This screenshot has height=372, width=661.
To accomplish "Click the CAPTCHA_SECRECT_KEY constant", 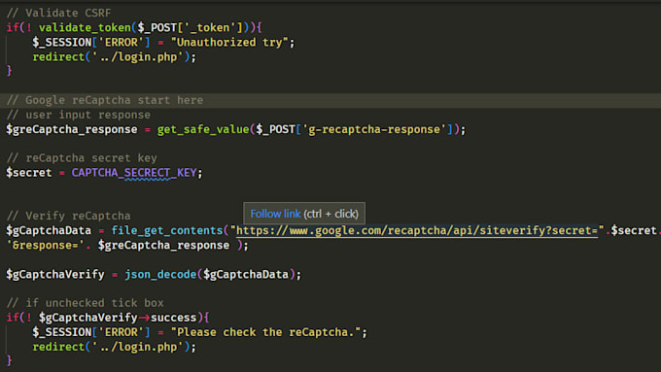I will click(134, 173).
